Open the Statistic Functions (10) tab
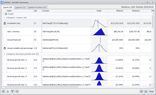Viewport: 156px width, 95px height. point(37,7)
